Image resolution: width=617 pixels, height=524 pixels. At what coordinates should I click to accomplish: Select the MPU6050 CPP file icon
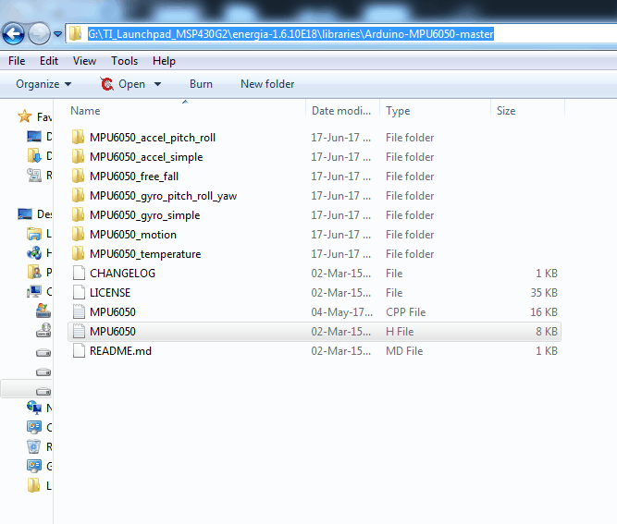tap(79, 311)
